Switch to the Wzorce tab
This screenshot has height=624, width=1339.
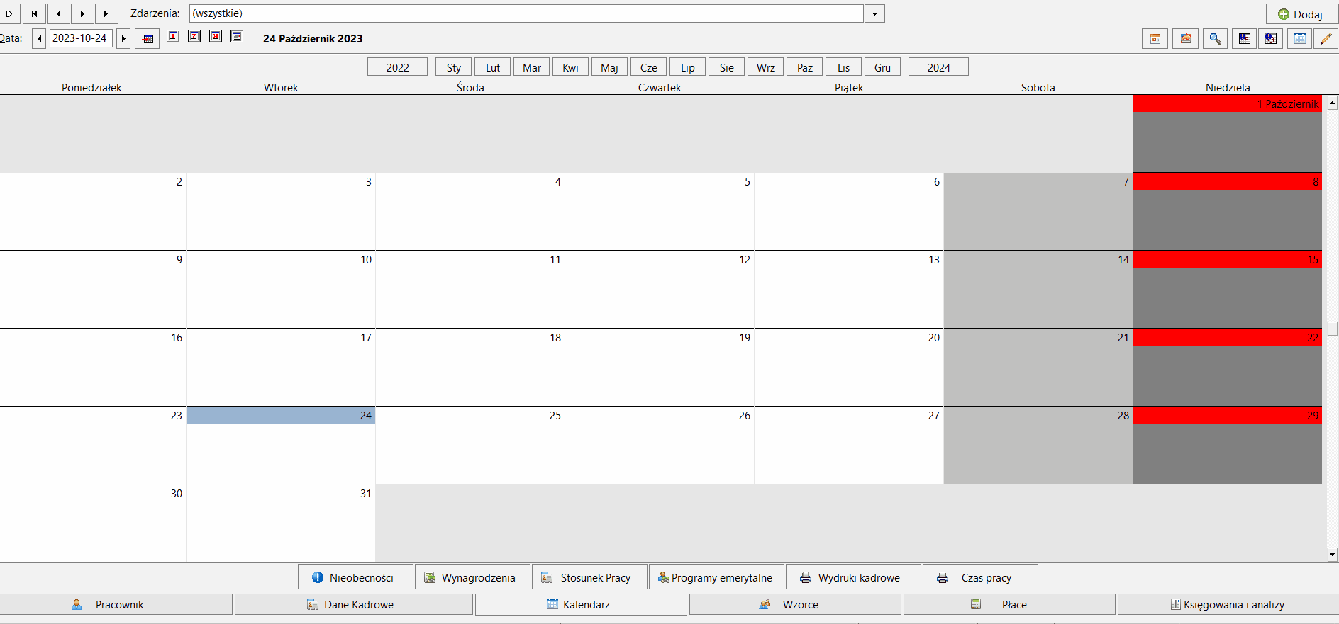795,604
